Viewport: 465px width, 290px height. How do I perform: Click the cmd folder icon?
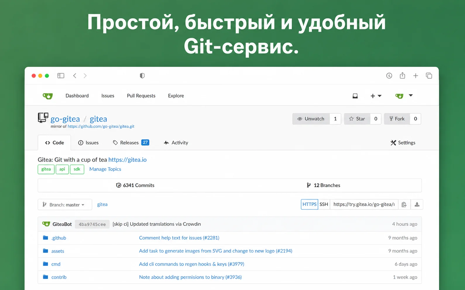45,264
